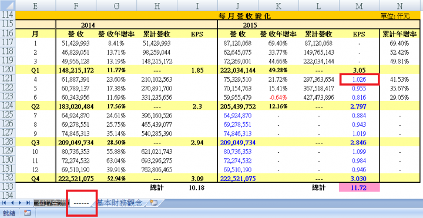Select the '------' sheet tab
The image size is (423, 218).
click(82, 203)
